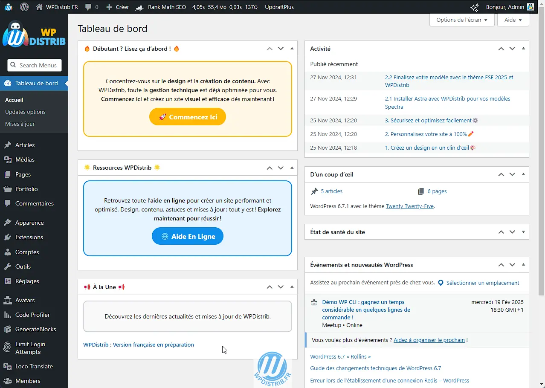Select Tableau de bord in sidebar
Screen dimensions: 545x388
(34, 83)
